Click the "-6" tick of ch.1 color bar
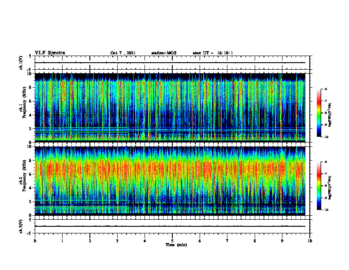The width and height of the screenshot is (349, 270). coord(325,89)
